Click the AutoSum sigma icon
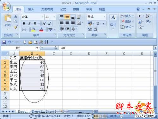 tap(140, 16)
